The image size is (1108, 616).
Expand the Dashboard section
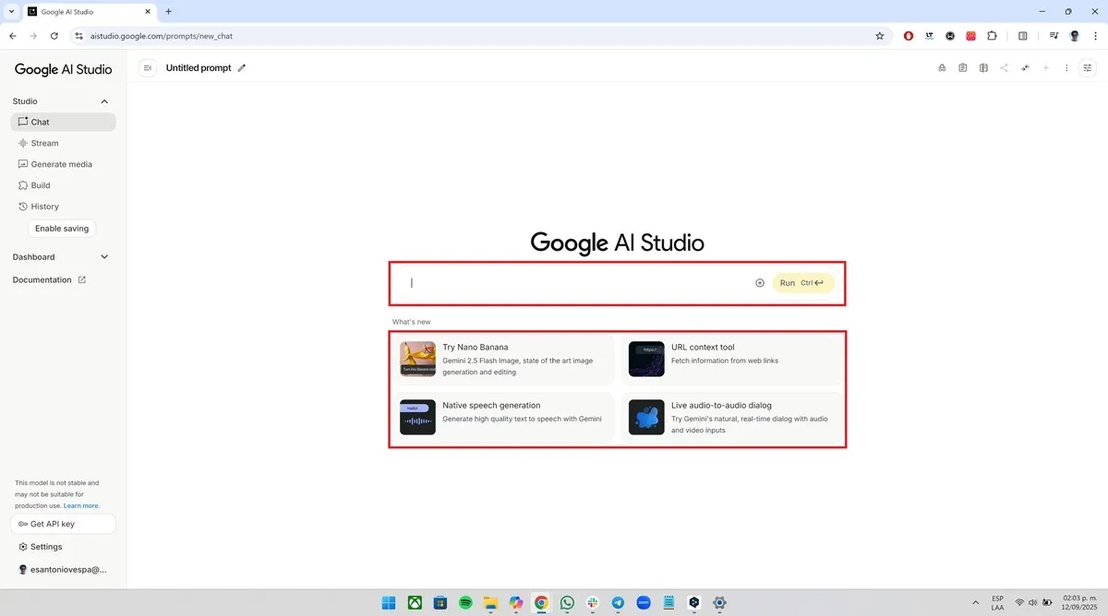tap(103, 256)
